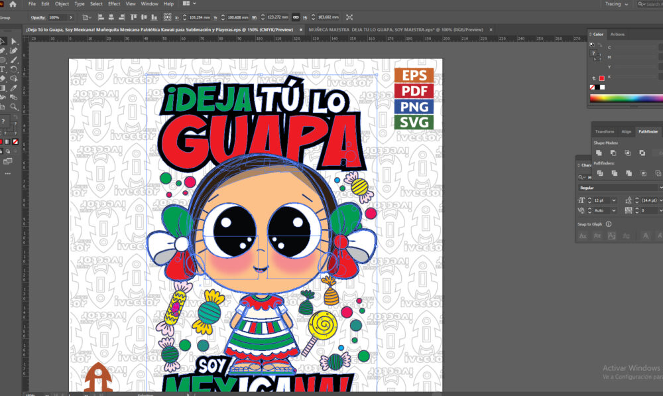Click horizontal align center icon
Image resolution: width=663 pixels, height=396 pixels.
click(111, 17)
